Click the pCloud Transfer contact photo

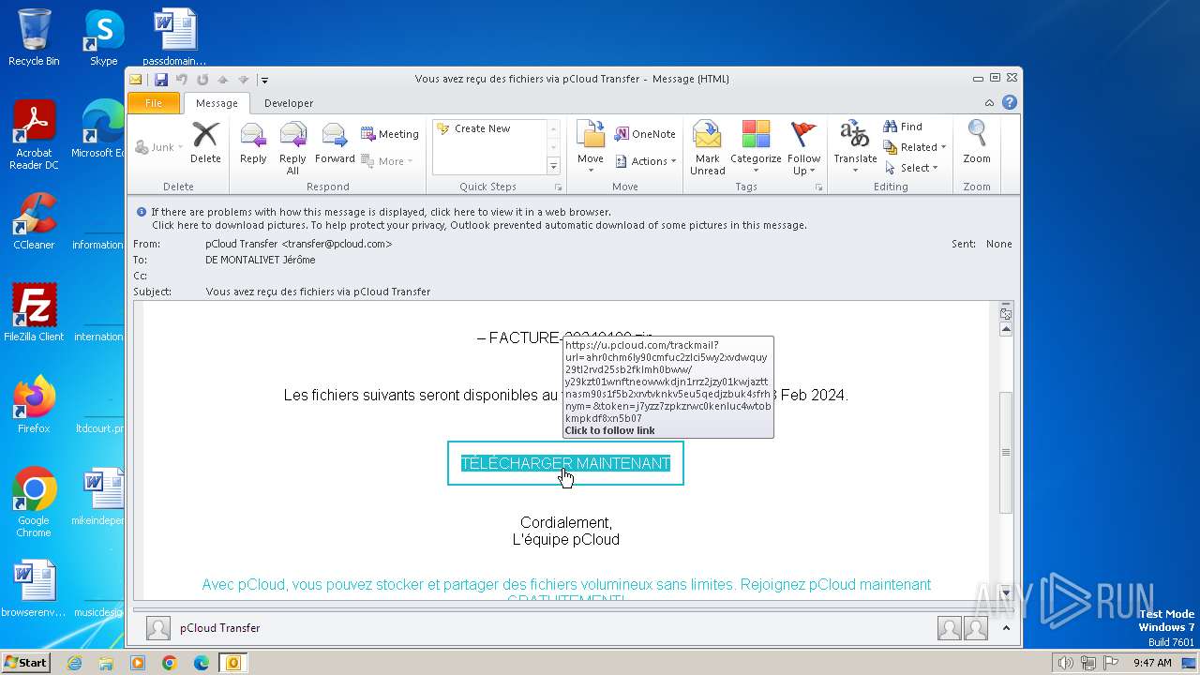[158, 628]
